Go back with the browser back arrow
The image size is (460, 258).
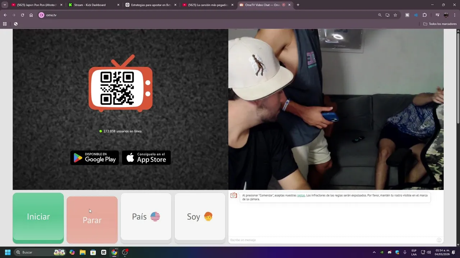pyautogui.click(x=5, y=15)
